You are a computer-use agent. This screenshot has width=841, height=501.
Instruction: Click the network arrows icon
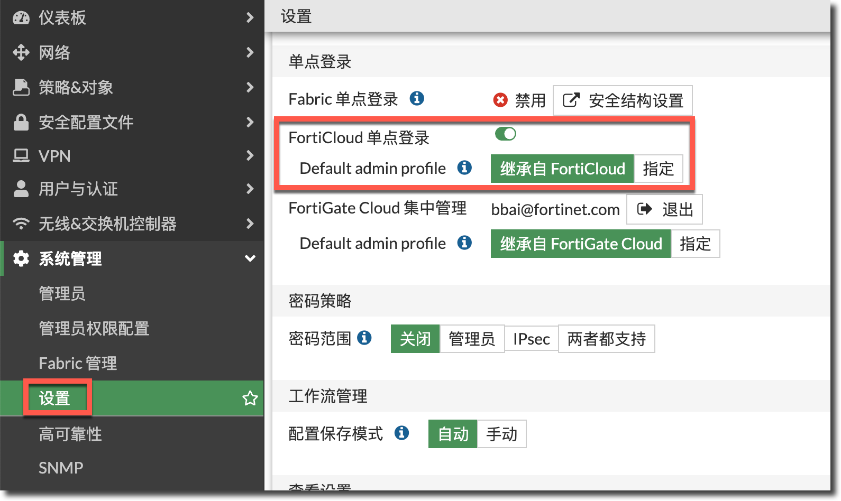click(x=21, y=52)
